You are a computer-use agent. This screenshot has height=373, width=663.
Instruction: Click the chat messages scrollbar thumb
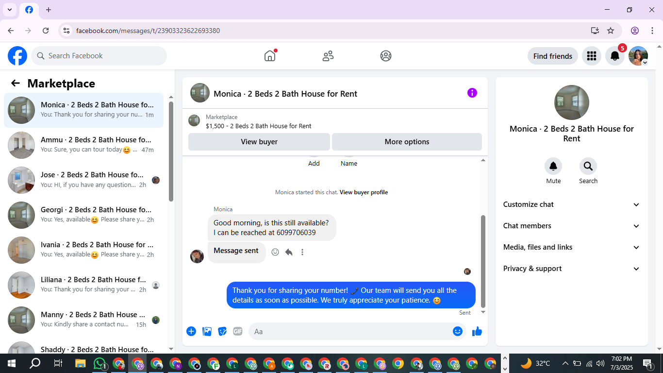(483, 261)
